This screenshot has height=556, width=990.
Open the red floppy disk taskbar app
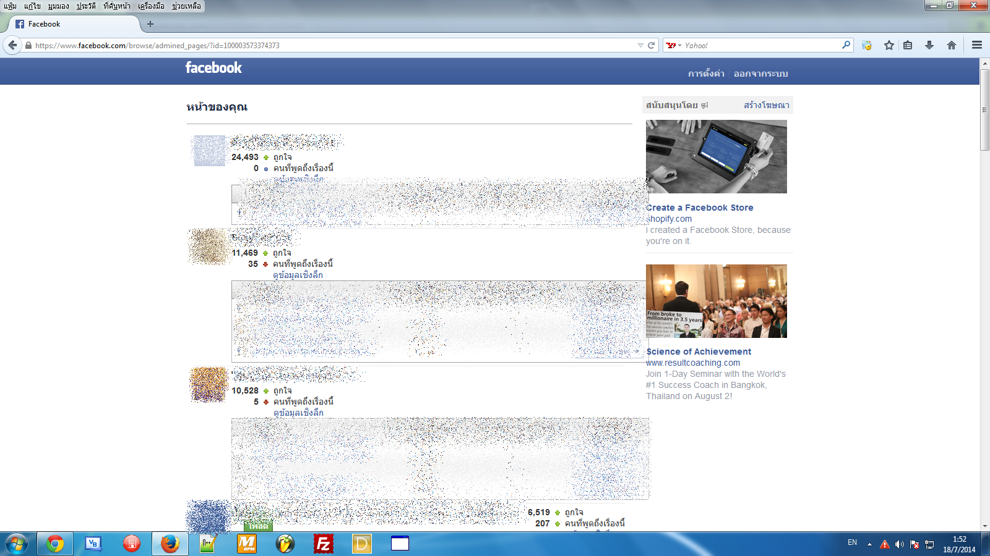click(132, 544)
